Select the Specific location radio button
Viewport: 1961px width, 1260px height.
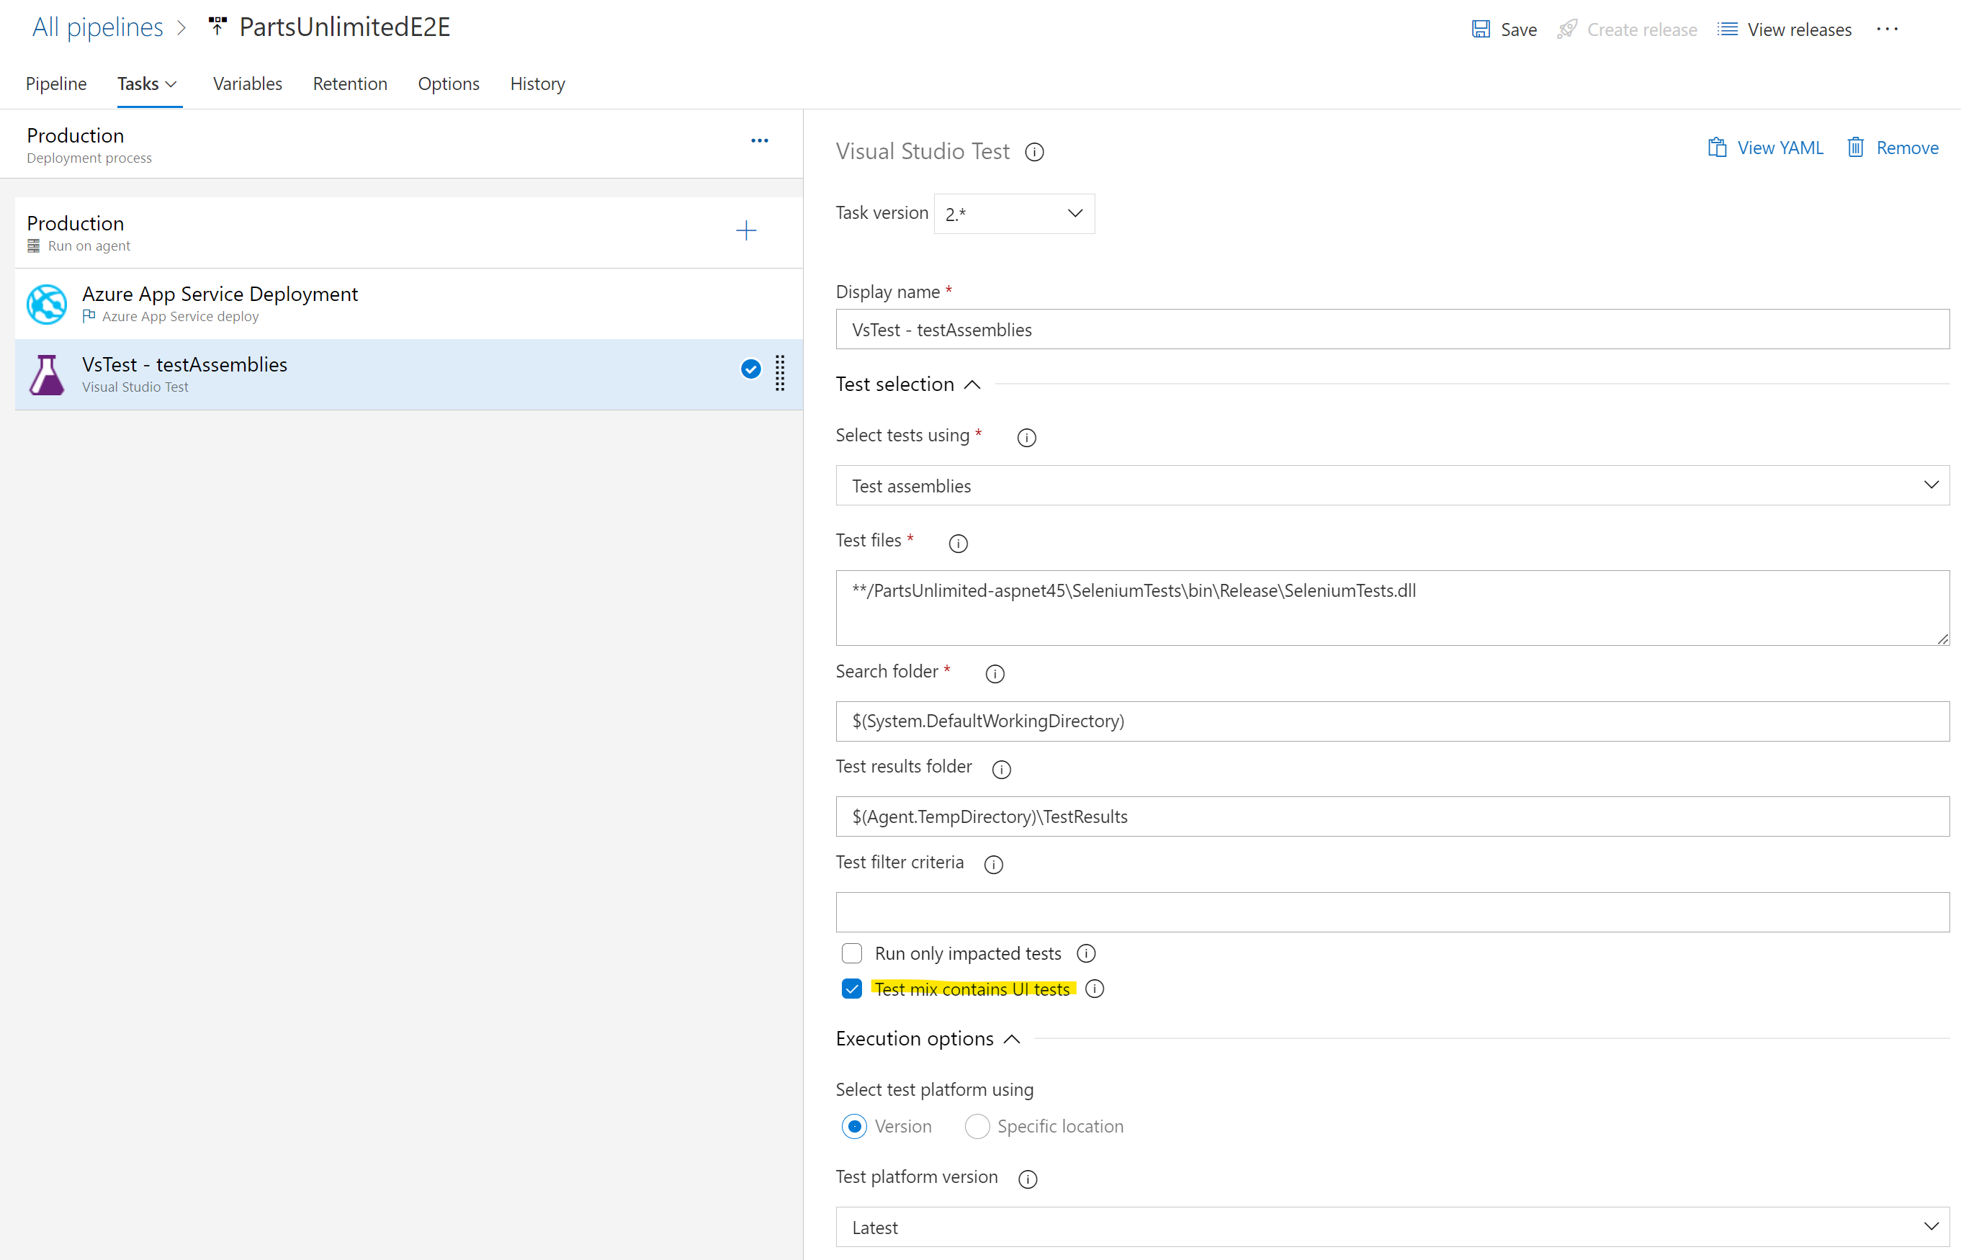pyautogui.click(x=977, y=1127)
